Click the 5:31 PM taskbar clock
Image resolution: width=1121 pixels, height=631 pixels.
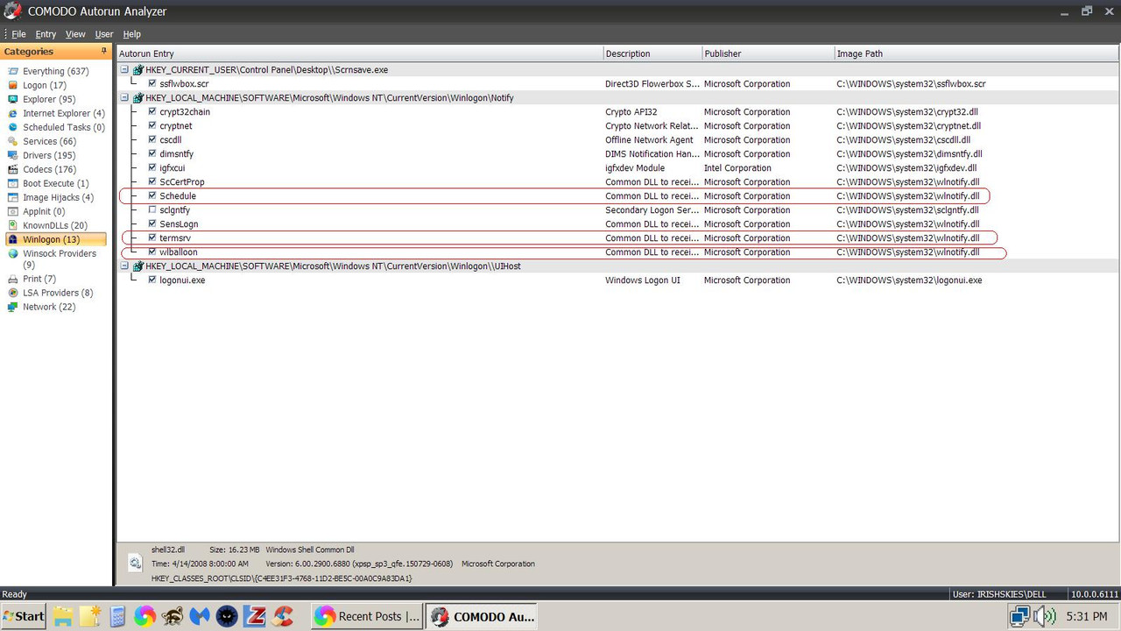(x=1087, y=617)
